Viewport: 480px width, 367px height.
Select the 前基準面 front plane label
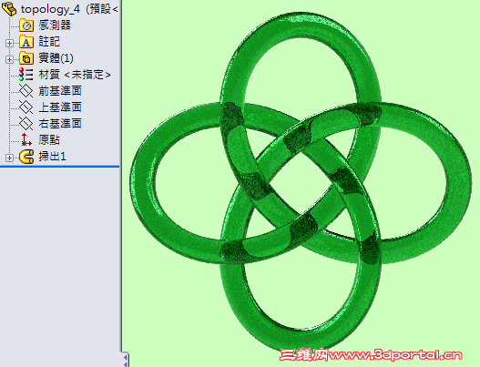pos(60,91)
